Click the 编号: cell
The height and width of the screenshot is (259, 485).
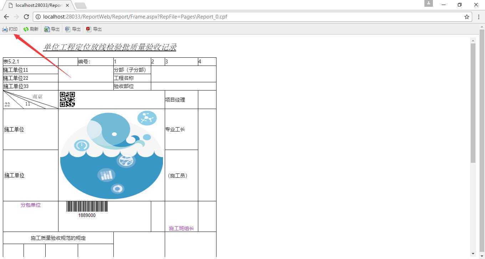96,62
